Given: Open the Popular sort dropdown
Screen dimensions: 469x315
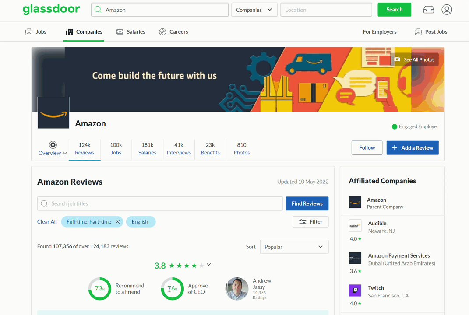Looking at the screenshot, I should (294, 247).
